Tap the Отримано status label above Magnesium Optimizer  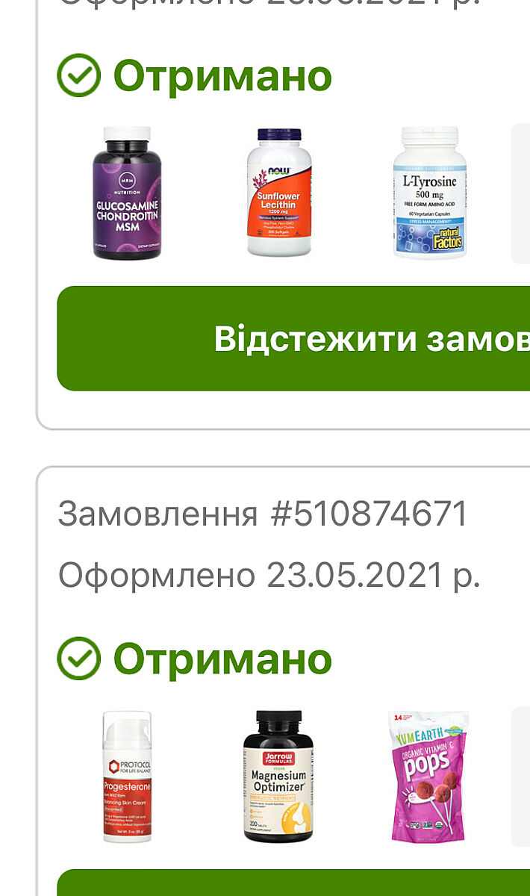click(222, 659)
